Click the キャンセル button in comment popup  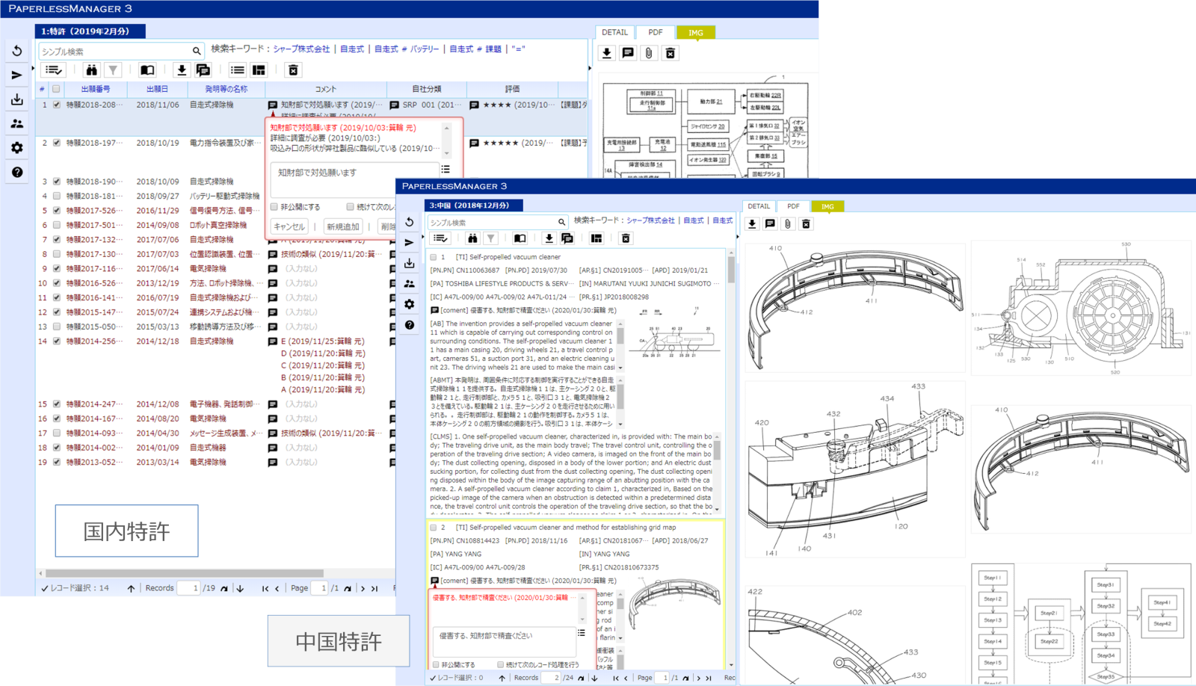tap(289, 226)
